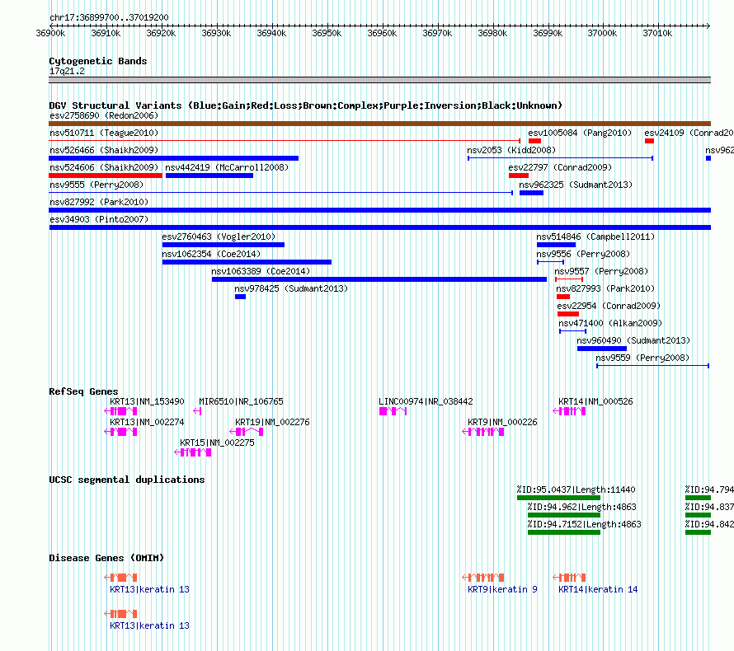This screenshot has width=734, height=651.
Task: Select the DGV Structural Variants track heading
Action: coord(305,105)
